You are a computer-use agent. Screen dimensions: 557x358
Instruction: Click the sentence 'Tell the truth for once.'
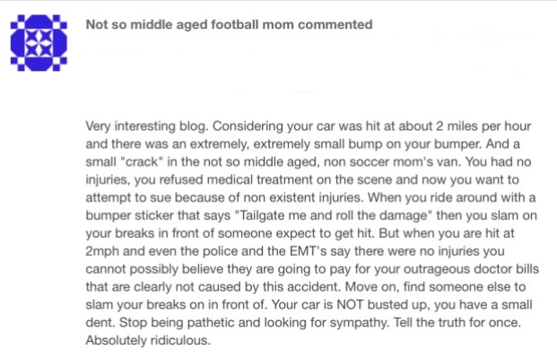(x=457, y=322)
